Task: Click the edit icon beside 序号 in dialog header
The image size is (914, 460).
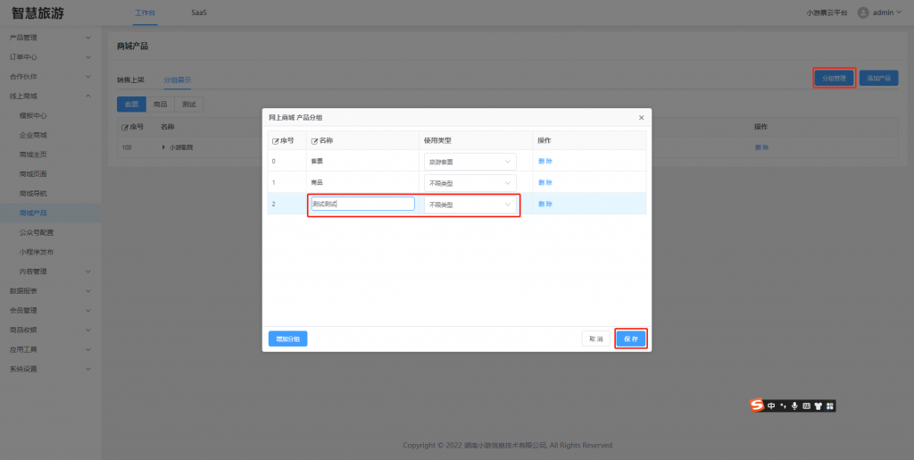Action: click(x=276, y=141)
